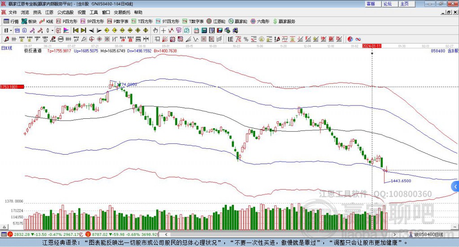Image resolution: width=459 pixels, height=247 pixels.
Task: Click the red target circle tool
Action: click(91, 39)
